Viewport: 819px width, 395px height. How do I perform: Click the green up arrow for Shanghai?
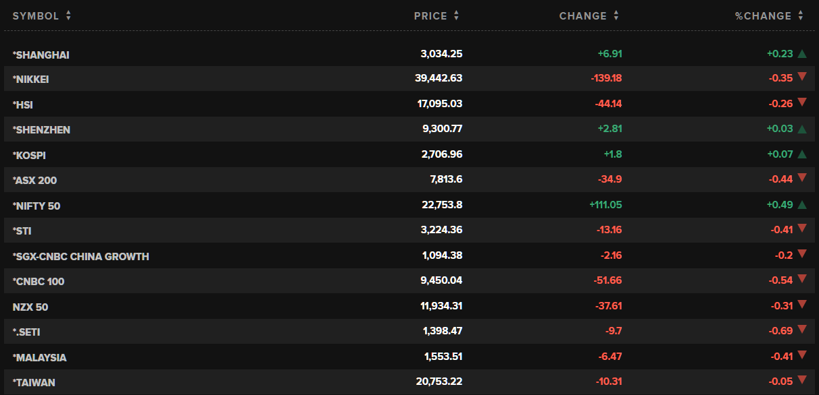(x=802, y=54)
